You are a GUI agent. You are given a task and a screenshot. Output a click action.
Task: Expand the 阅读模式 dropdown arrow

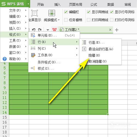point(59,20)
